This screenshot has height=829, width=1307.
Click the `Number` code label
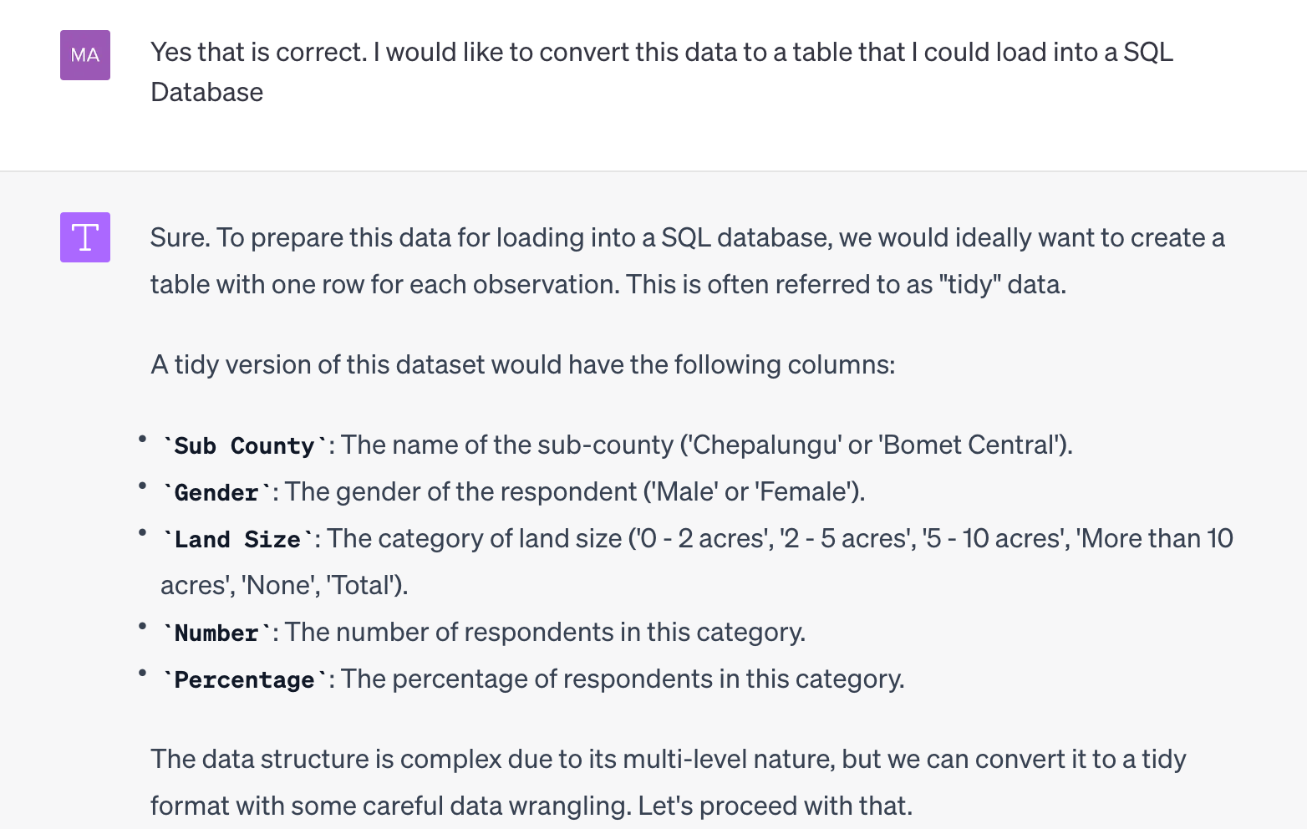(216, 633)
